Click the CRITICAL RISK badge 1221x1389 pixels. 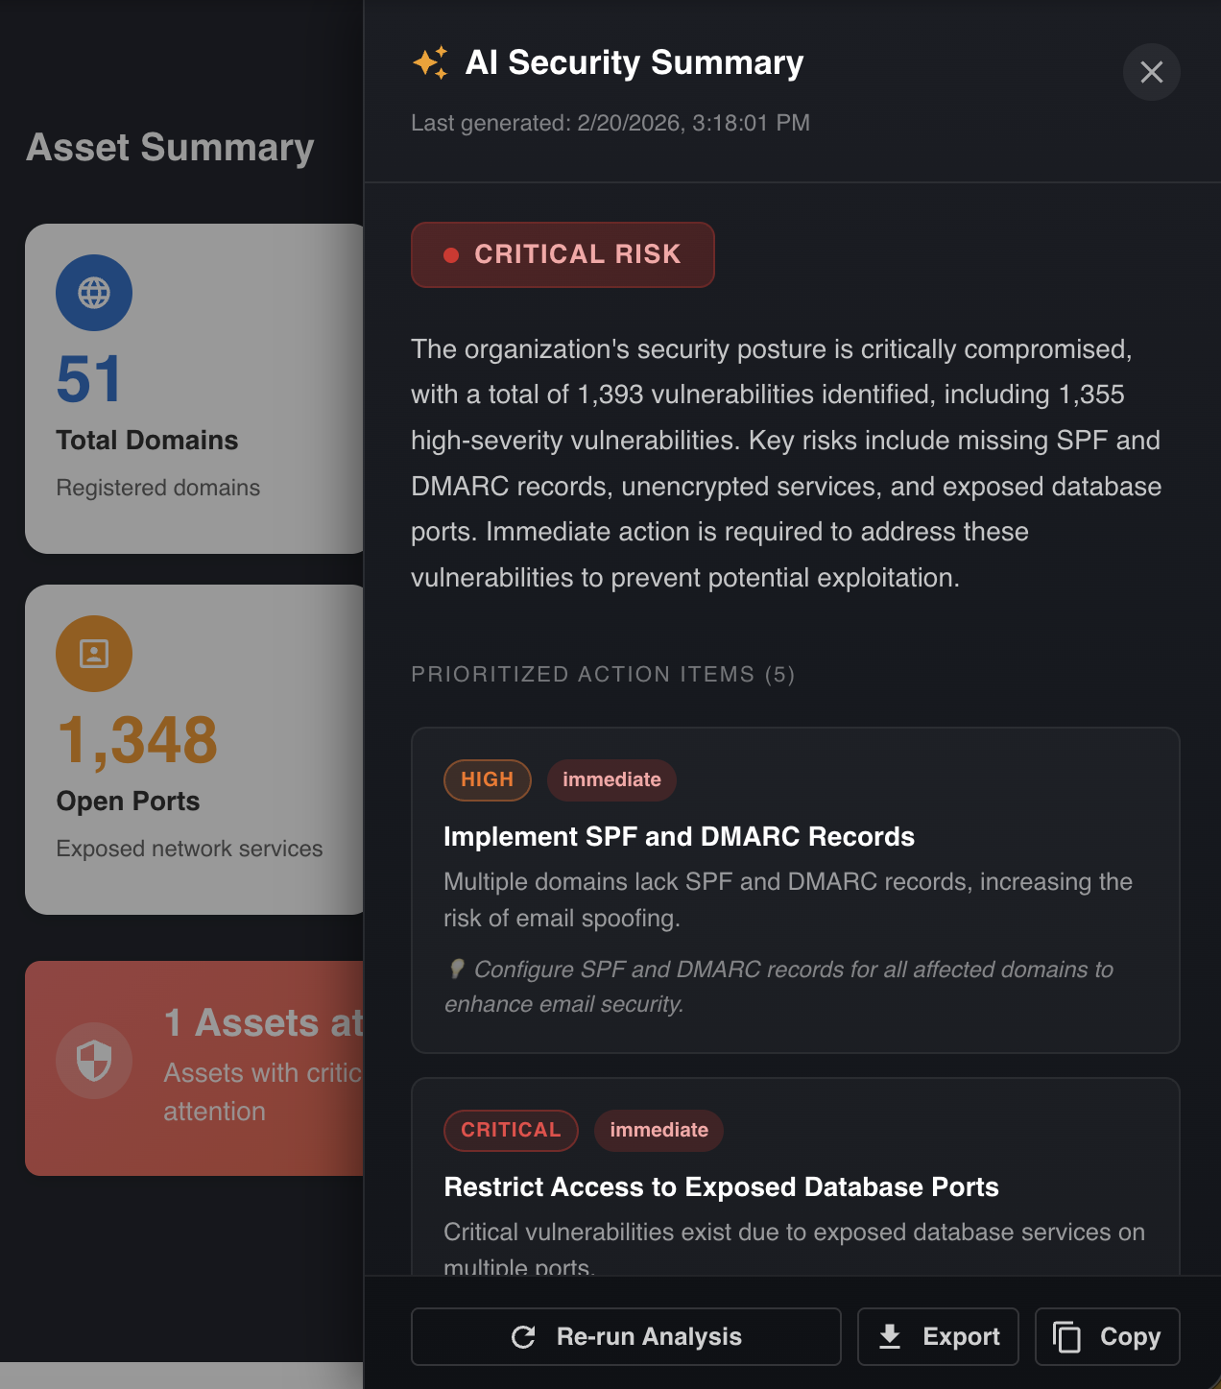(563, 254)
